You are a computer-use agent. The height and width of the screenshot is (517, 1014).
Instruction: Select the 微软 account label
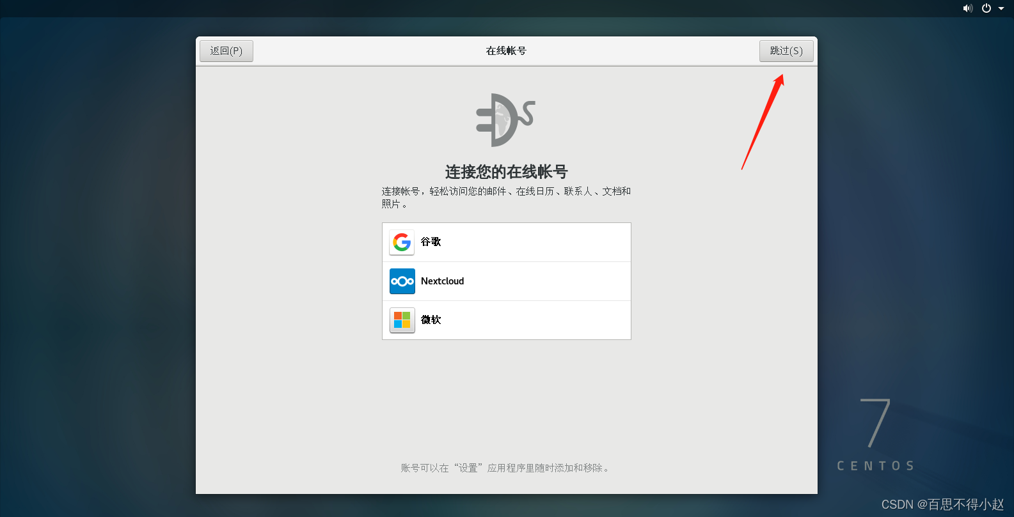[x=431, y=320]
